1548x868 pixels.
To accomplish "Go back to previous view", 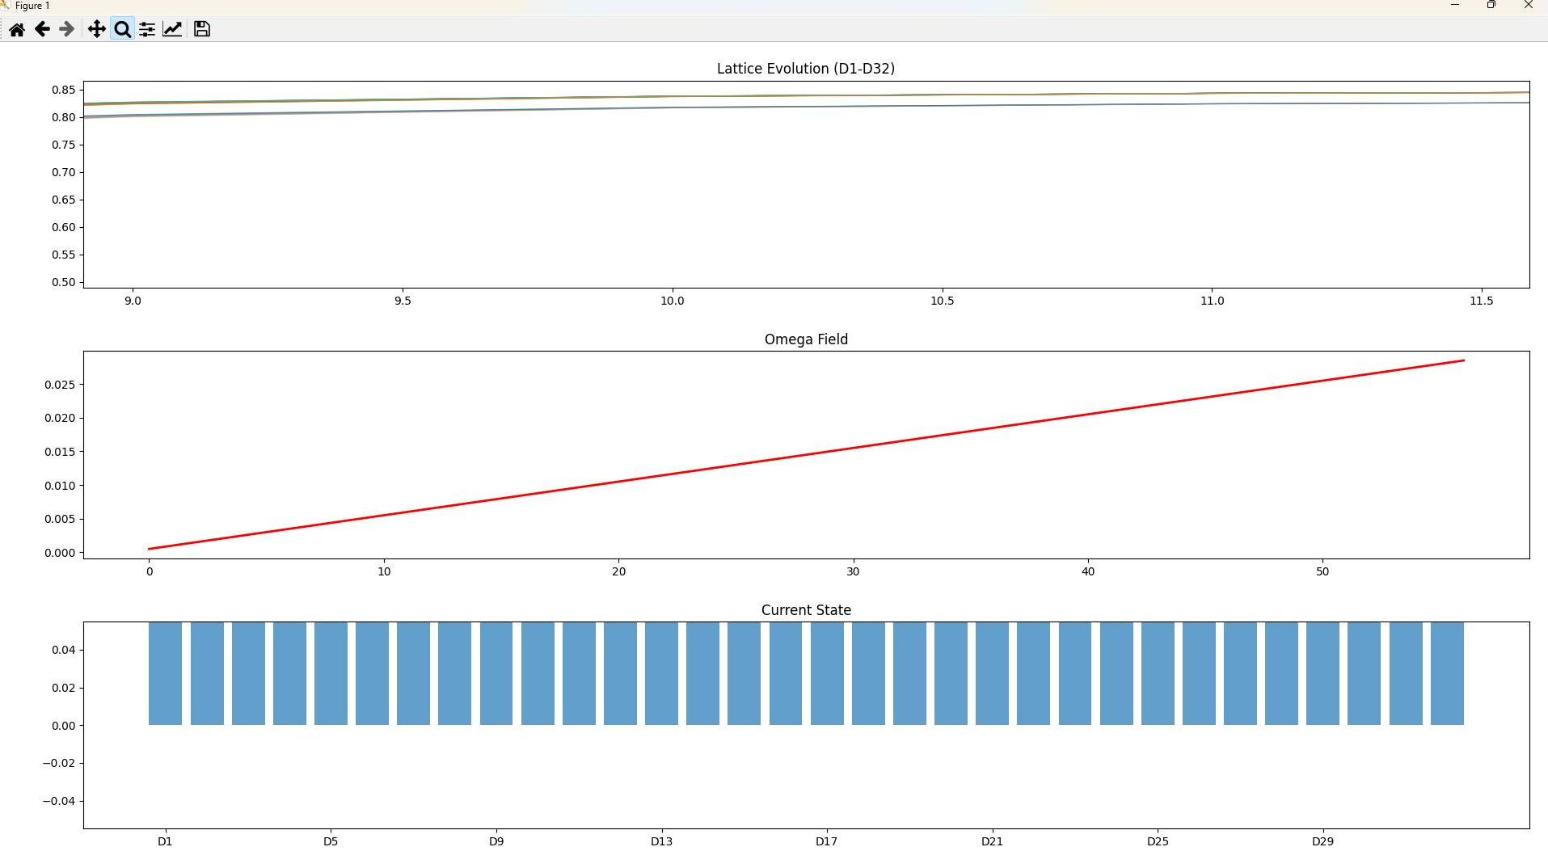I will [x=42, y=30].
